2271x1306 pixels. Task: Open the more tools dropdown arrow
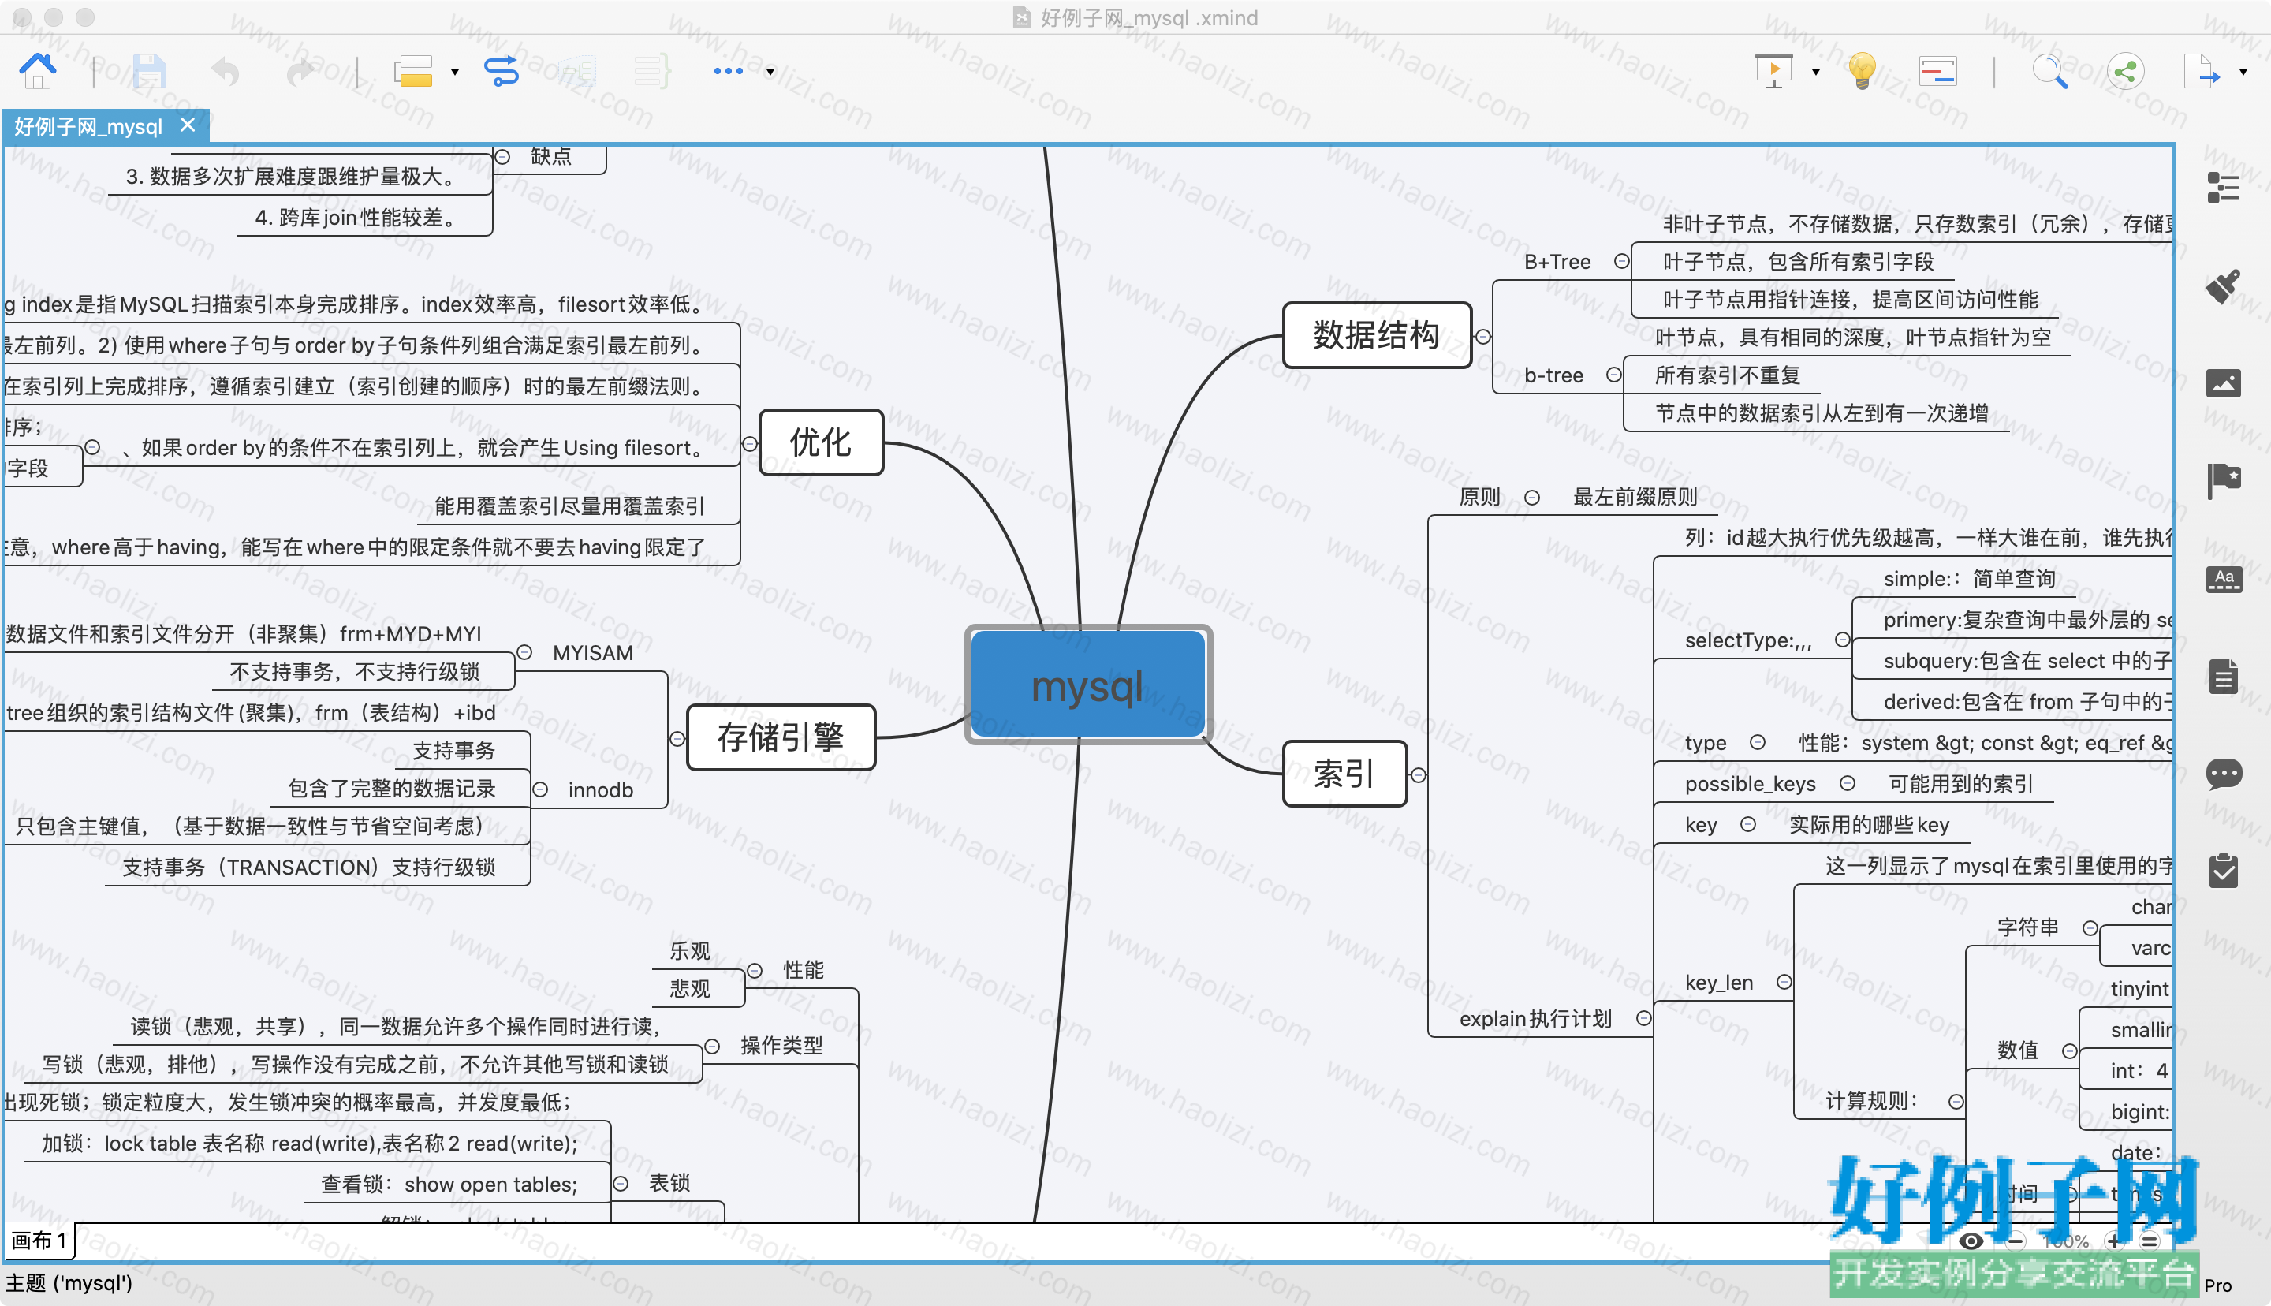point(770,73)
